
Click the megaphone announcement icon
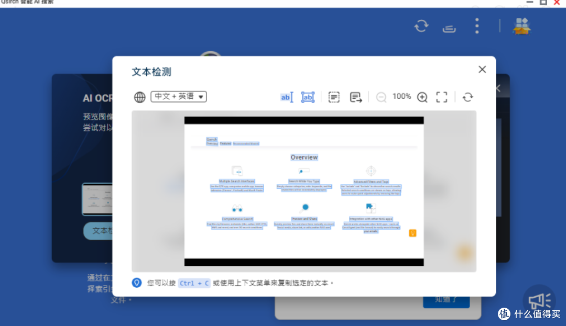(x=540, y=301)
